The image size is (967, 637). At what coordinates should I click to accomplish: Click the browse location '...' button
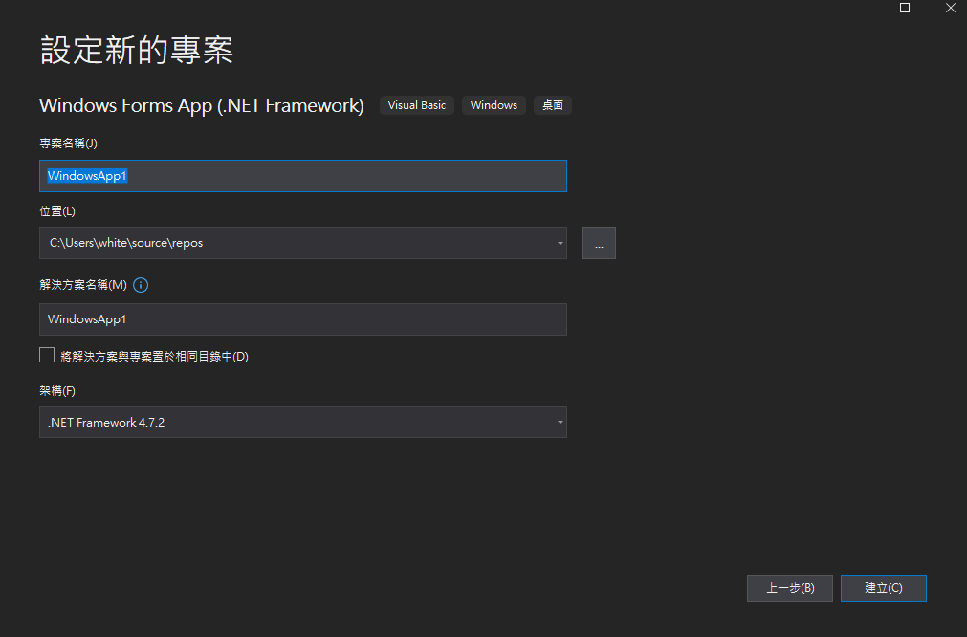(x=599, y=243)
